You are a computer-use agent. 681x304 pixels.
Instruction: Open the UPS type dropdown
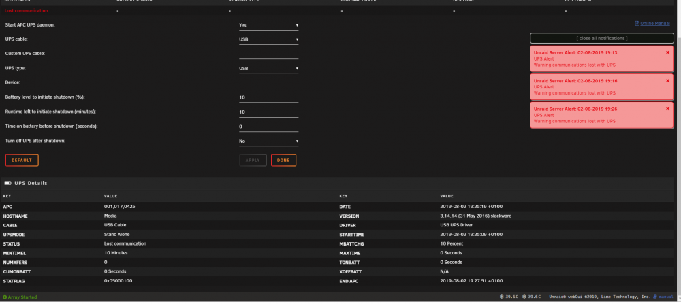[x=268, y=68]
